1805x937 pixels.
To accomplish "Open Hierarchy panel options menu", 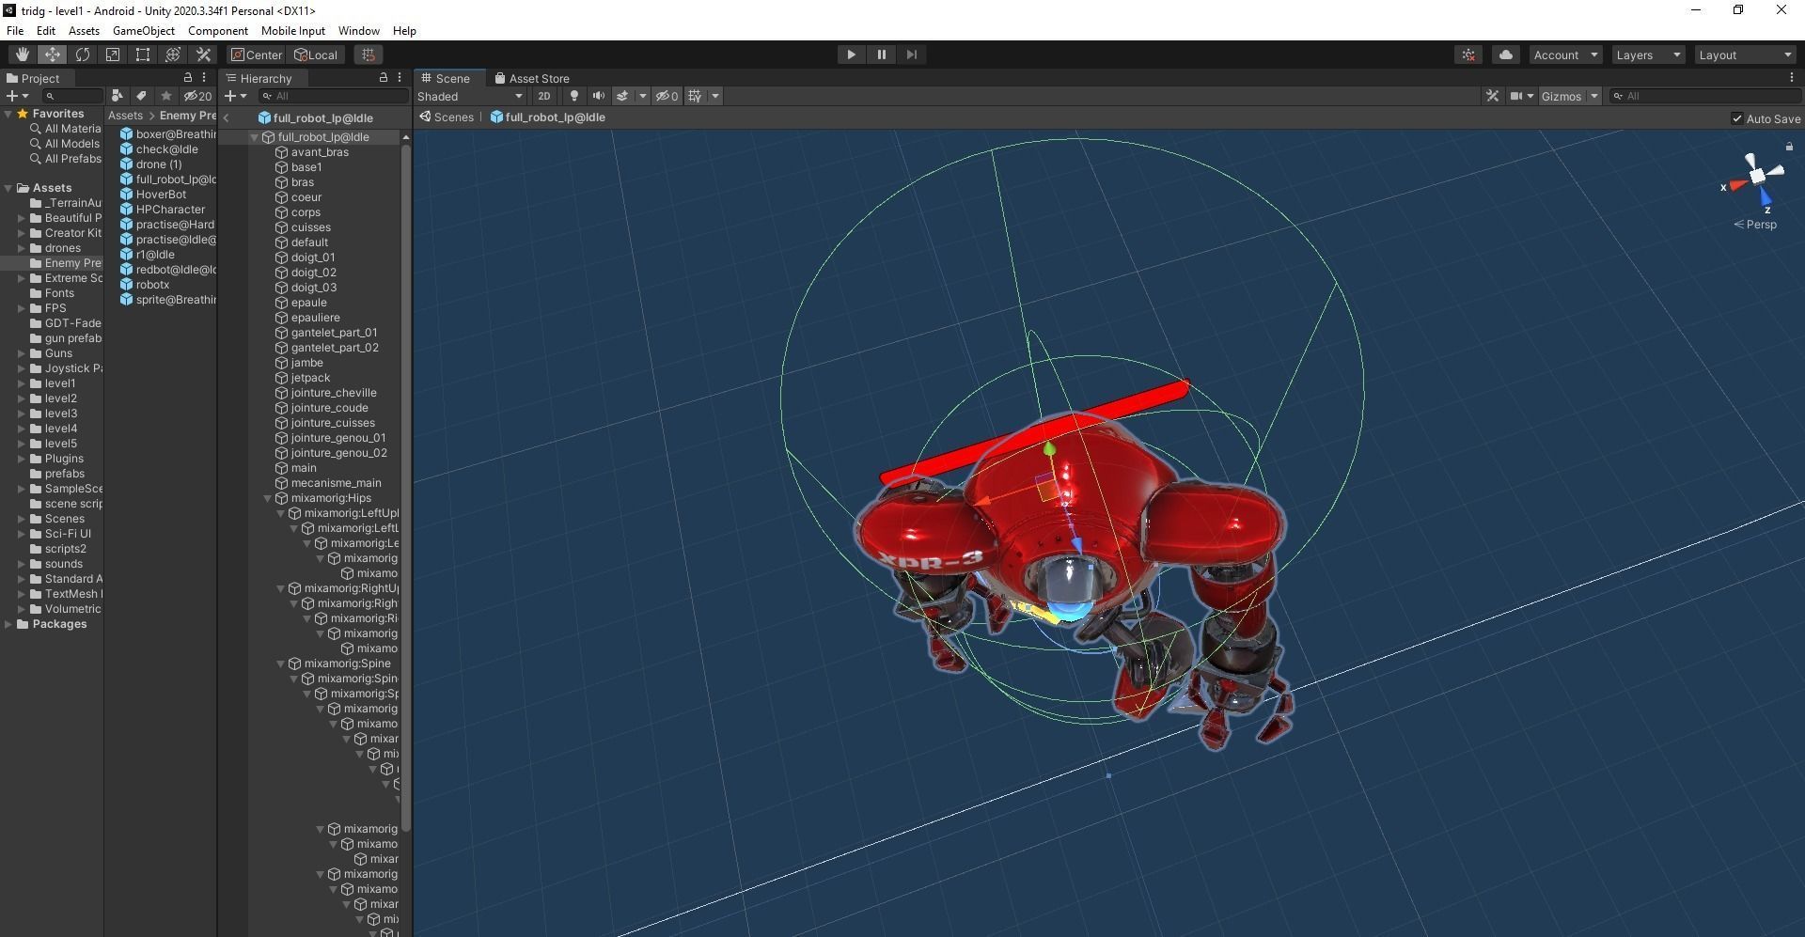I will coord(400,78).
